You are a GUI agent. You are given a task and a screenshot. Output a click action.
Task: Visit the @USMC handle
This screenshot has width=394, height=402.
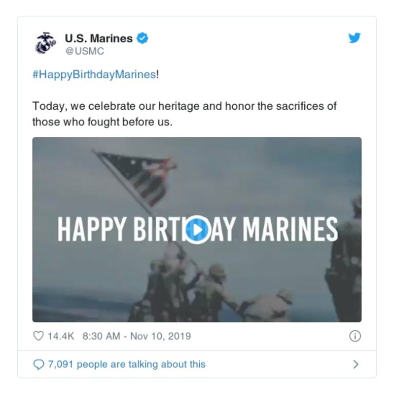(x=84, y=51)
